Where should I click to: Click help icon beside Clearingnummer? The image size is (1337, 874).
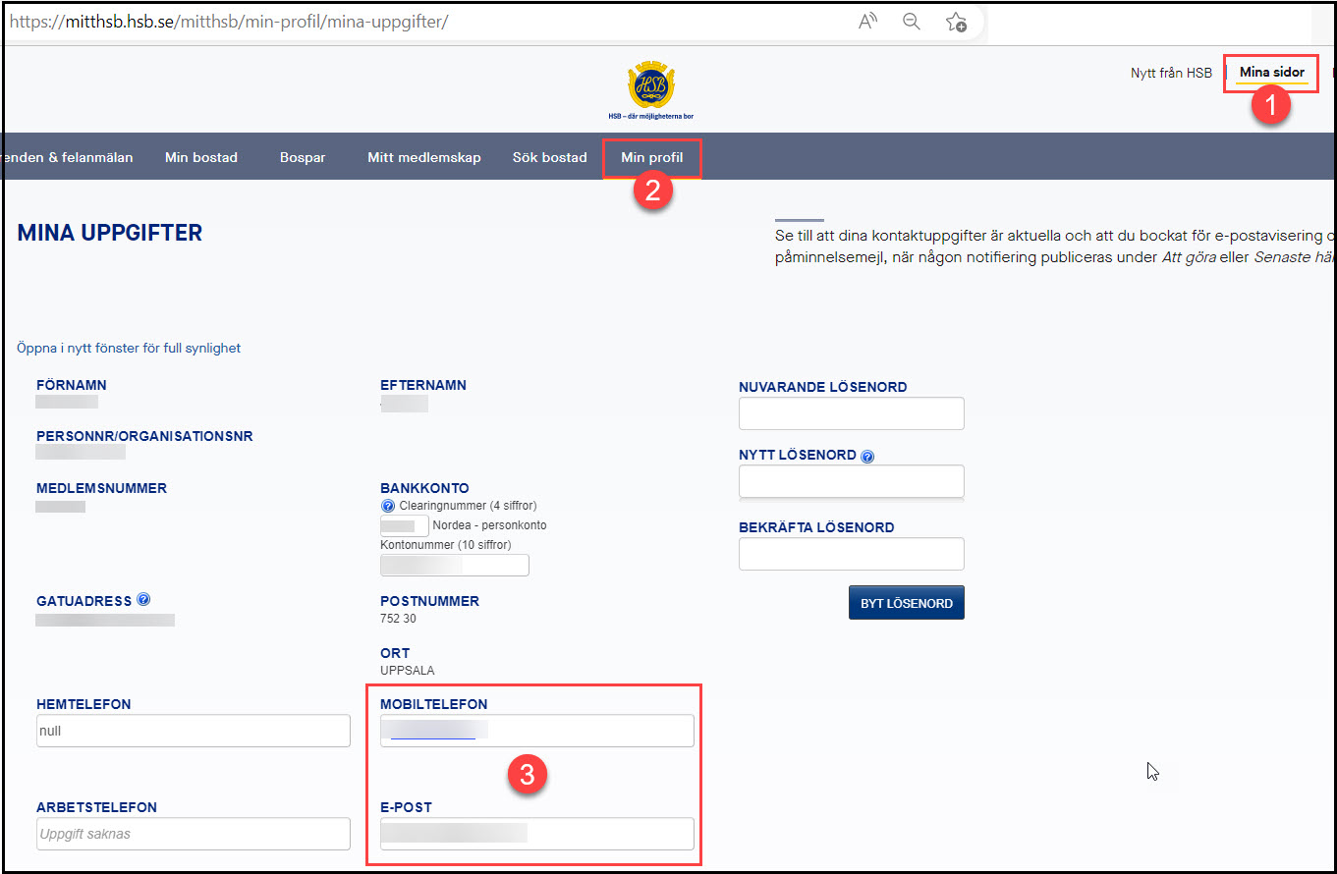[x=388, y=506]
